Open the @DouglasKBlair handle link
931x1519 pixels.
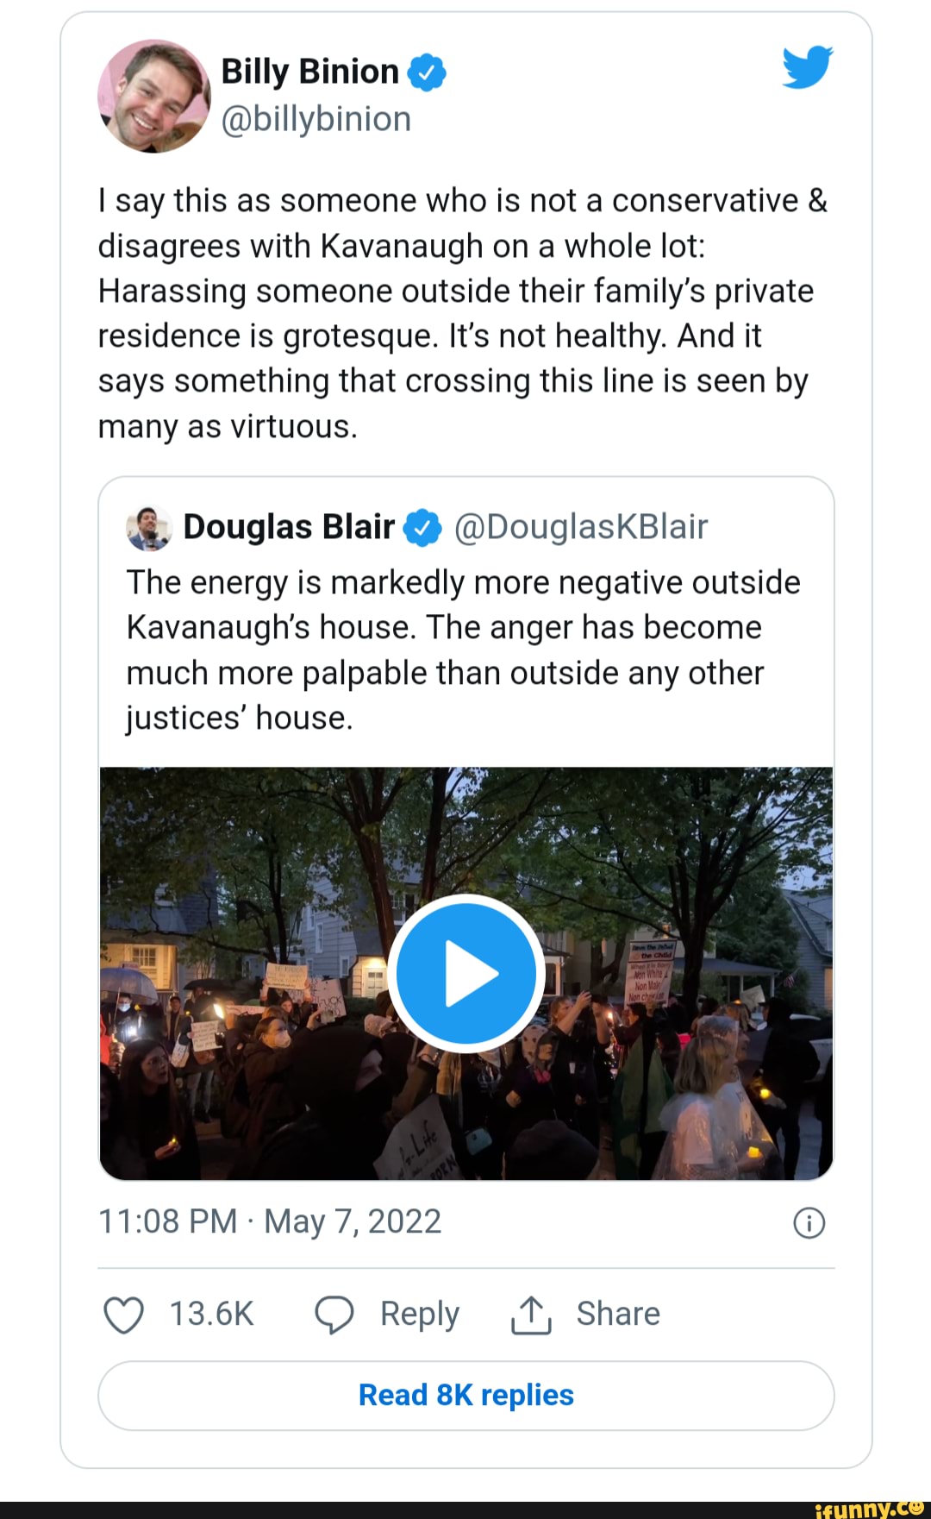pos(580,527)
